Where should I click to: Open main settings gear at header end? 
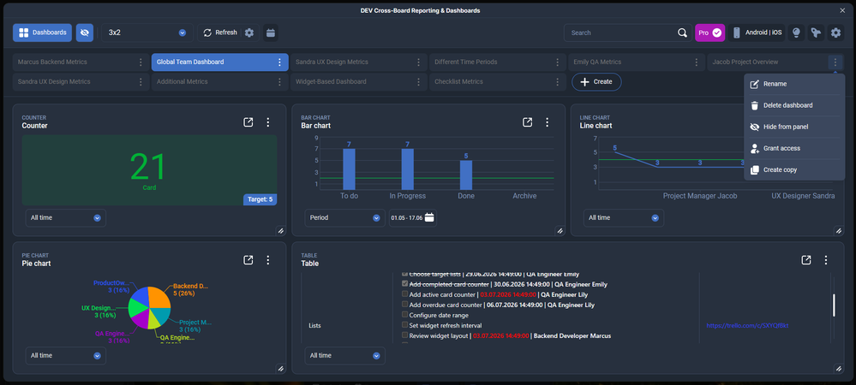[x=835, y=33]
